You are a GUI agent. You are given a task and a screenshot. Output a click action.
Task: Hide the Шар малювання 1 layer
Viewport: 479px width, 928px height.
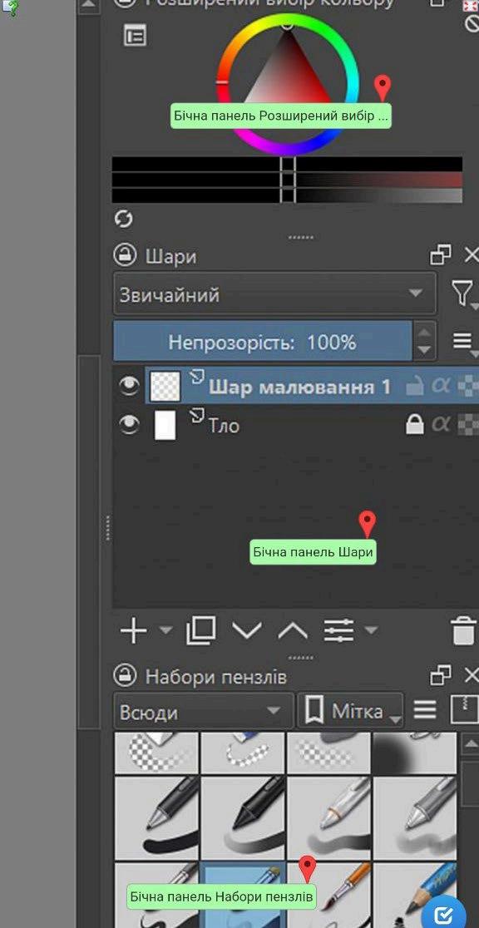pyautogui.click(x=129, y=386)
